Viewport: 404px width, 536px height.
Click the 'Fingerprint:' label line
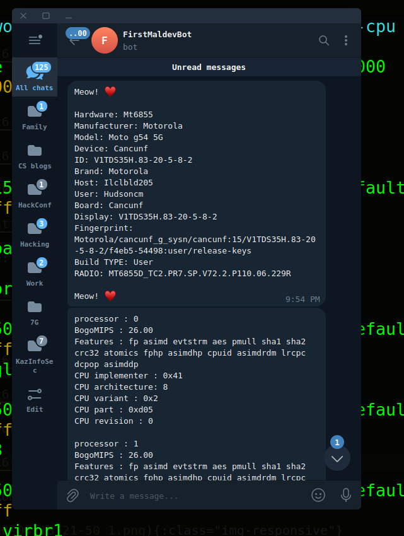point(103,228)
